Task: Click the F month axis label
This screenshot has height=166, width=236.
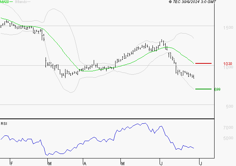Action: [12, 164]
